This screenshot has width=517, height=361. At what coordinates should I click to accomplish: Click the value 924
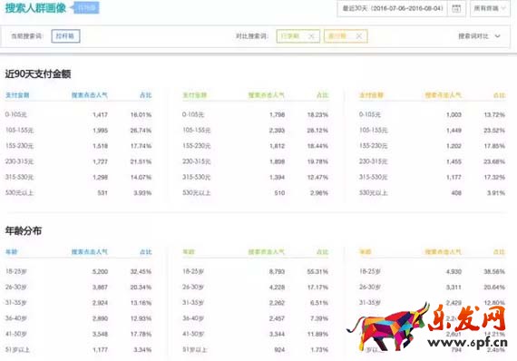pyautogui.click(x=279, y=349)
